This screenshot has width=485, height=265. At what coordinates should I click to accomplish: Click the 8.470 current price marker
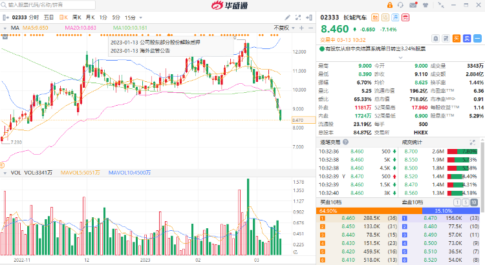(x=303, y=121)
